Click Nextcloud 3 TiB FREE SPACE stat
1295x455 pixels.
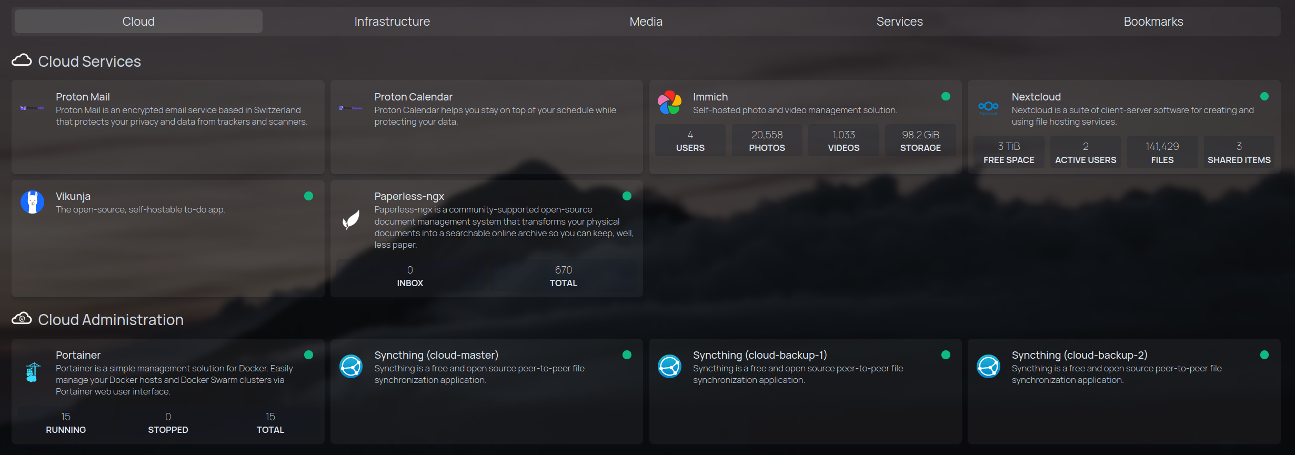click(x=1009, y=153)
